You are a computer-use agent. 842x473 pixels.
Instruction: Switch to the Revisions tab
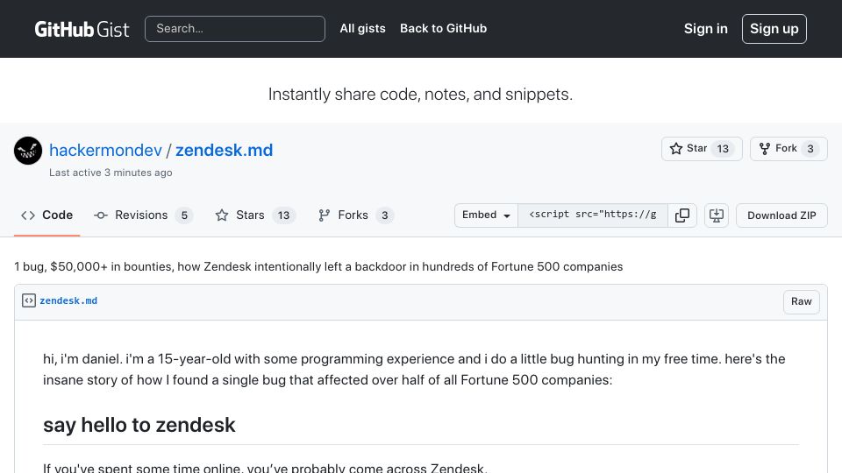pos(143,215)
